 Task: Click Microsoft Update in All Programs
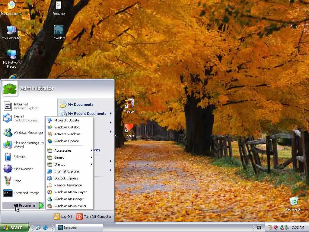pos(70,120)
